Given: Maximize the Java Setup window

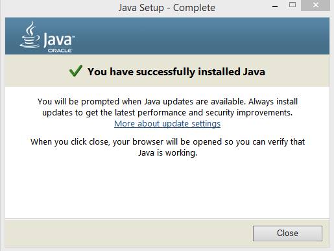Looking at the screenshot, I should pos(292,5).
